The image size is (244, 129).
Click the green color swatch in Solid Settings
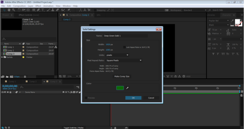click(120, 88)
